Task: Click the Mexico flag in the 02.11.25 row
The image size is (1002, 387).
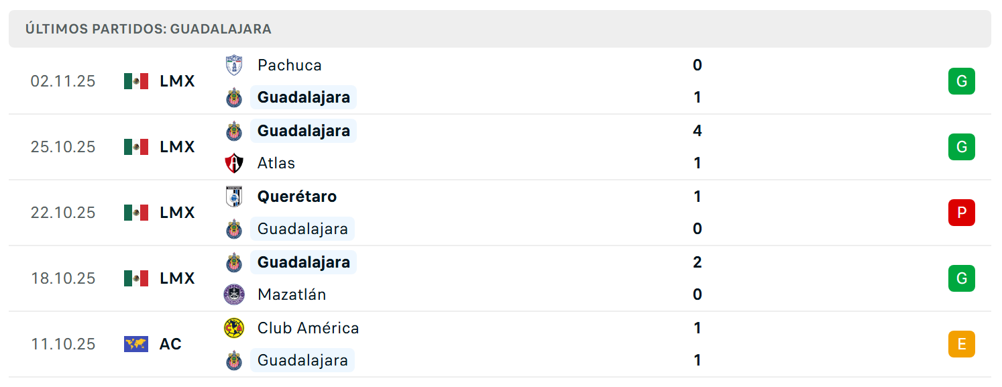Action: pyautogui.click(x=136, y=81)
